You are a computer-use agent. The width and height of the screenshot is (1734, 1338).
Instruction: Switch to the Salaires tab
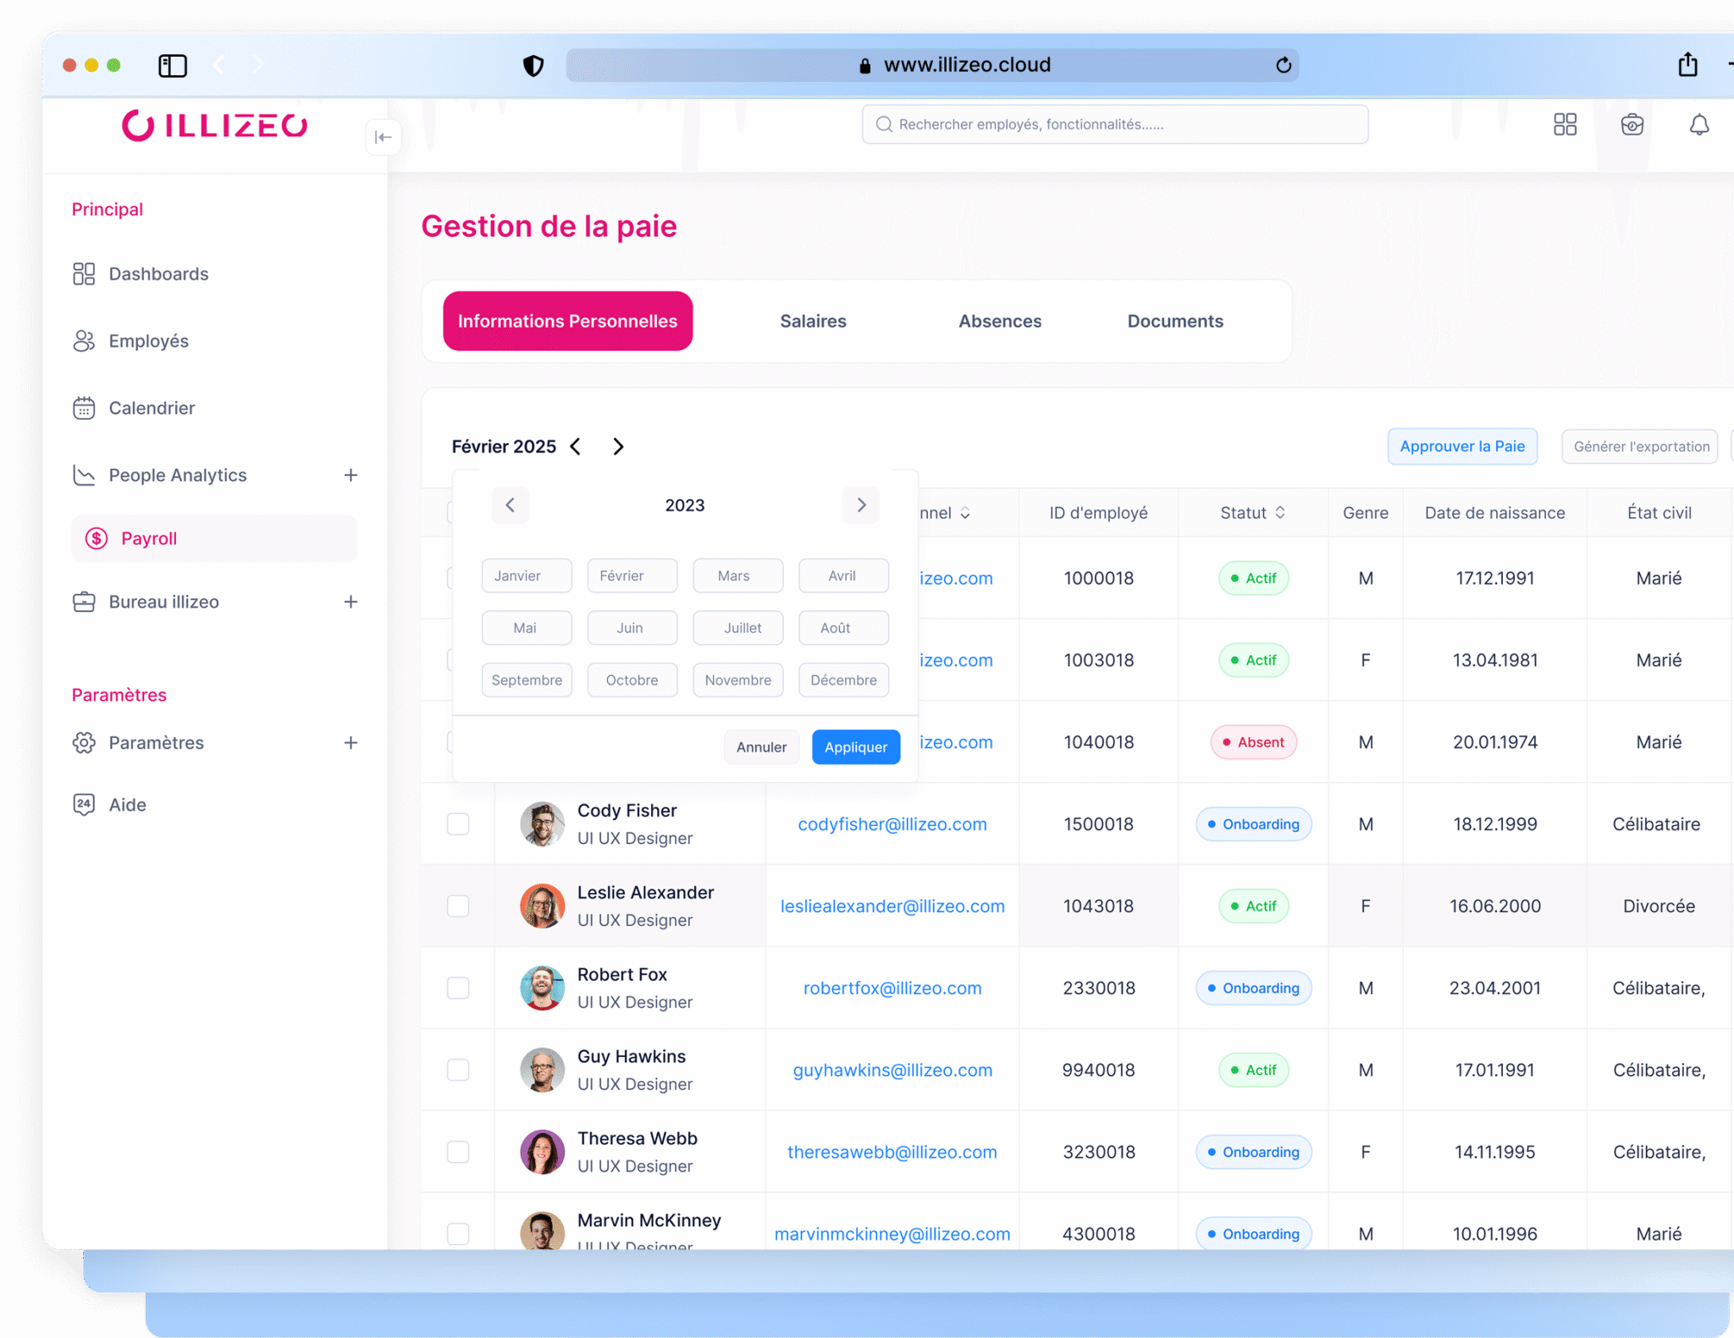click(813, 322)
